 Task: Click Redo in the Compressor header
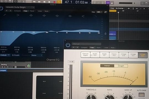113,48
